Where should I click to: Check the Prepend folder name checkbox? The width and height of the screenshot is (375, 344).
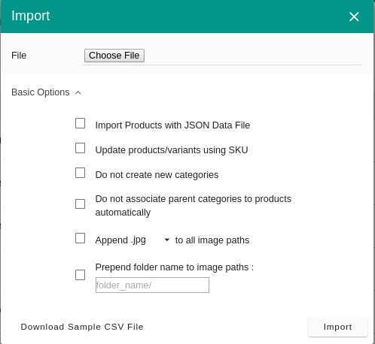tap(80, 275)
